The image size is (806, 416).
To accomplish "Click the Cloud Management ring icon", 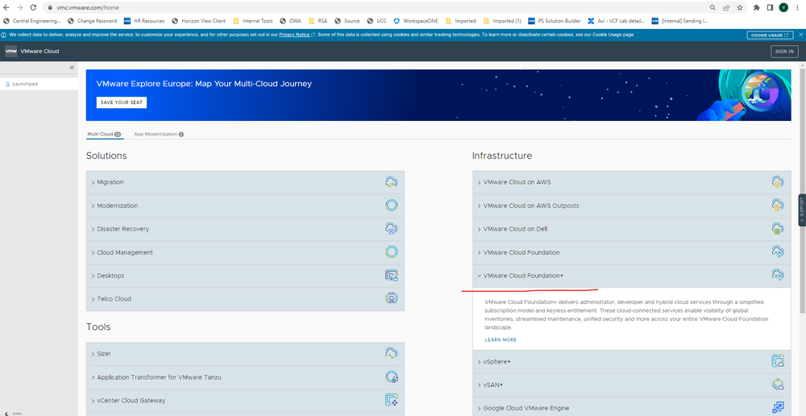I will 392,252.
